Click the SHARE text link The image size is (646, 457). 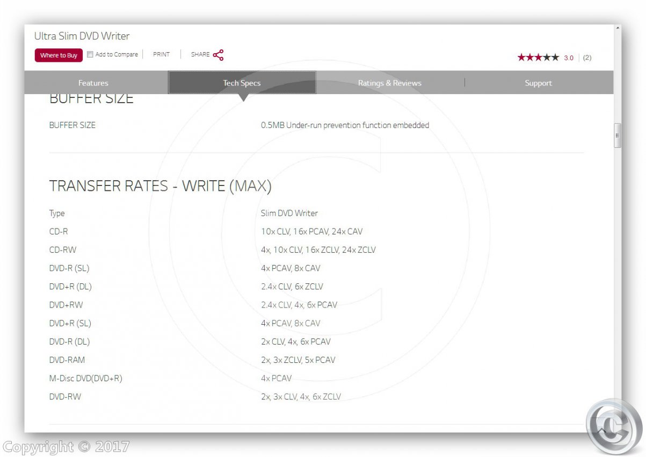pyautogui.click(x=200, y=54)
